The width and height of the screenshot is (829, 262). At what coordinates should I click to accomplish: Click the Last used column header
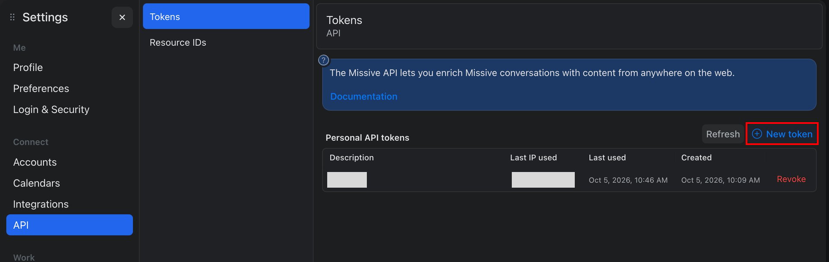click(607, 158)
